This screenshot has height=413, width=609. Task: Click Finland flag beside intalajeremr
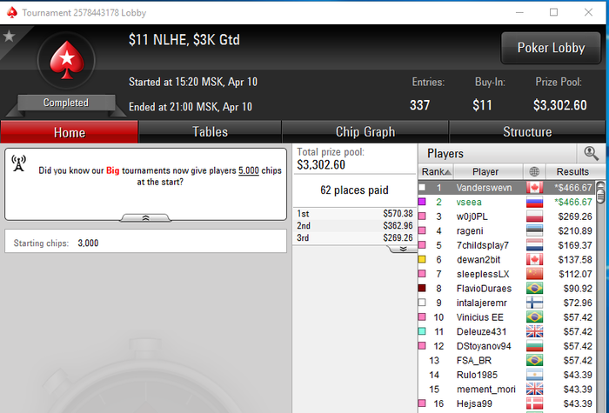pos(534,303)
